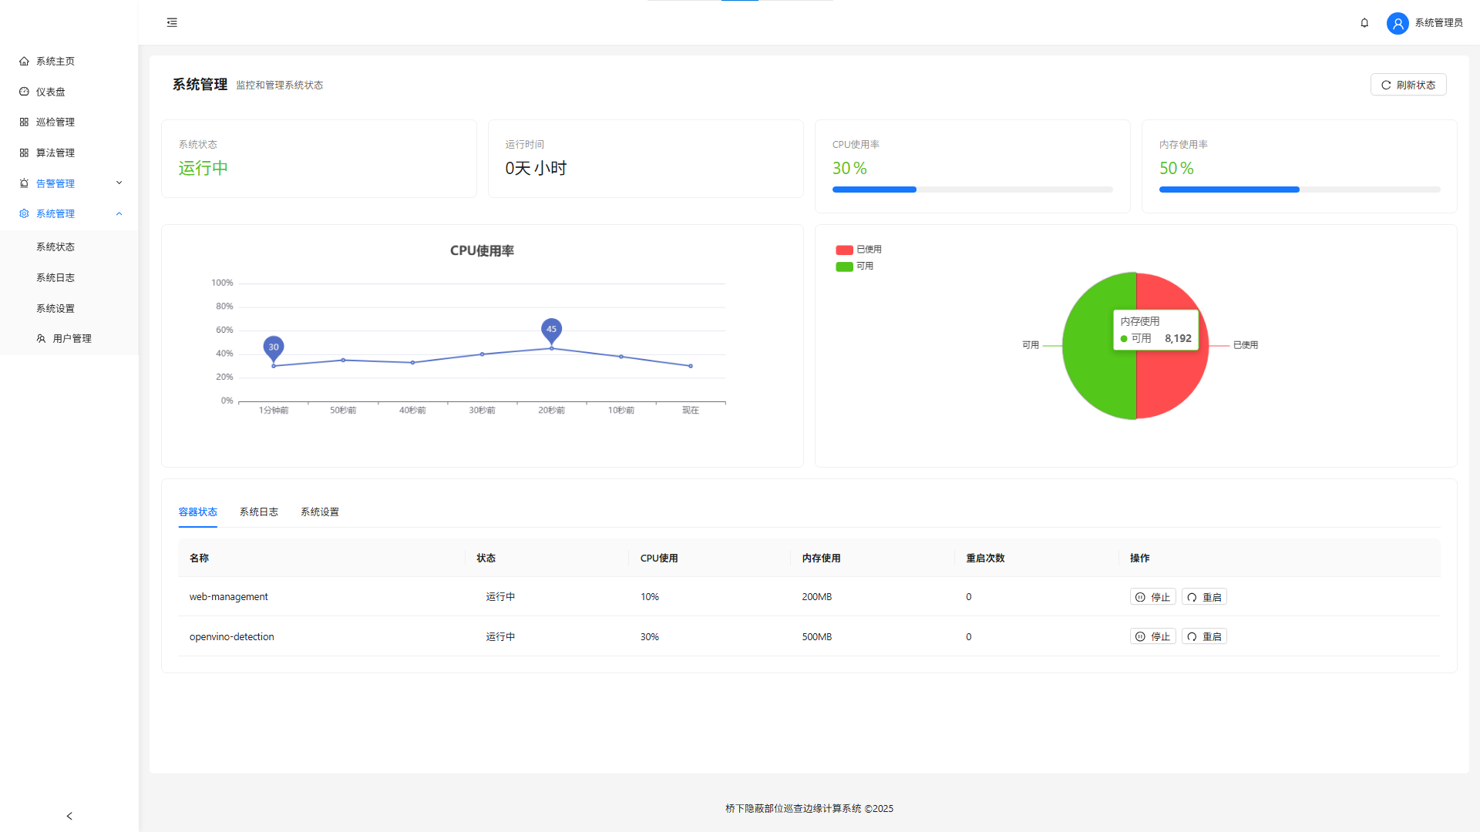Collapse the sidebar with bottom arrow
Screen dimensions: 1480x832
pos(69,816)
